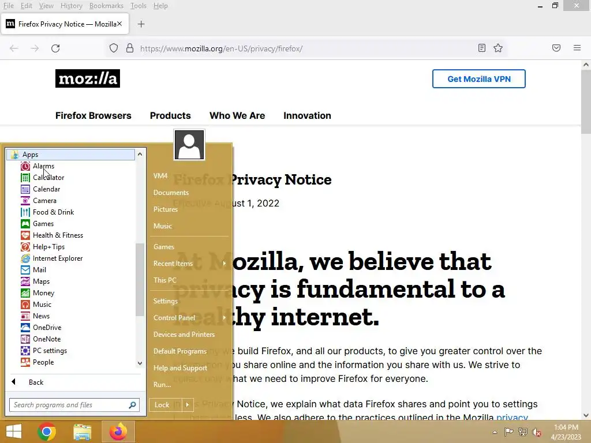Image resolution: width=591 pixels, height=443 pixels.
Task: Click Get Mozilla VPN button
Action: click(478, 78)
